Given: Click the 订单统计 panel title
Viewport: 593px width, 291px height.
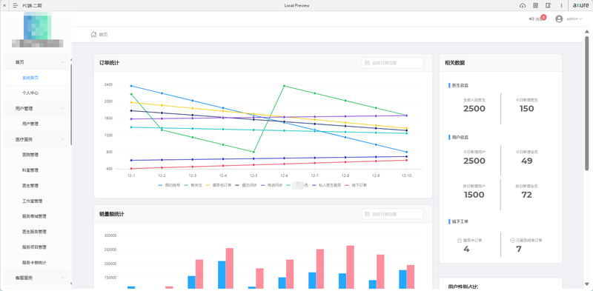Looking at the screenshot, I should pos(109,63).
